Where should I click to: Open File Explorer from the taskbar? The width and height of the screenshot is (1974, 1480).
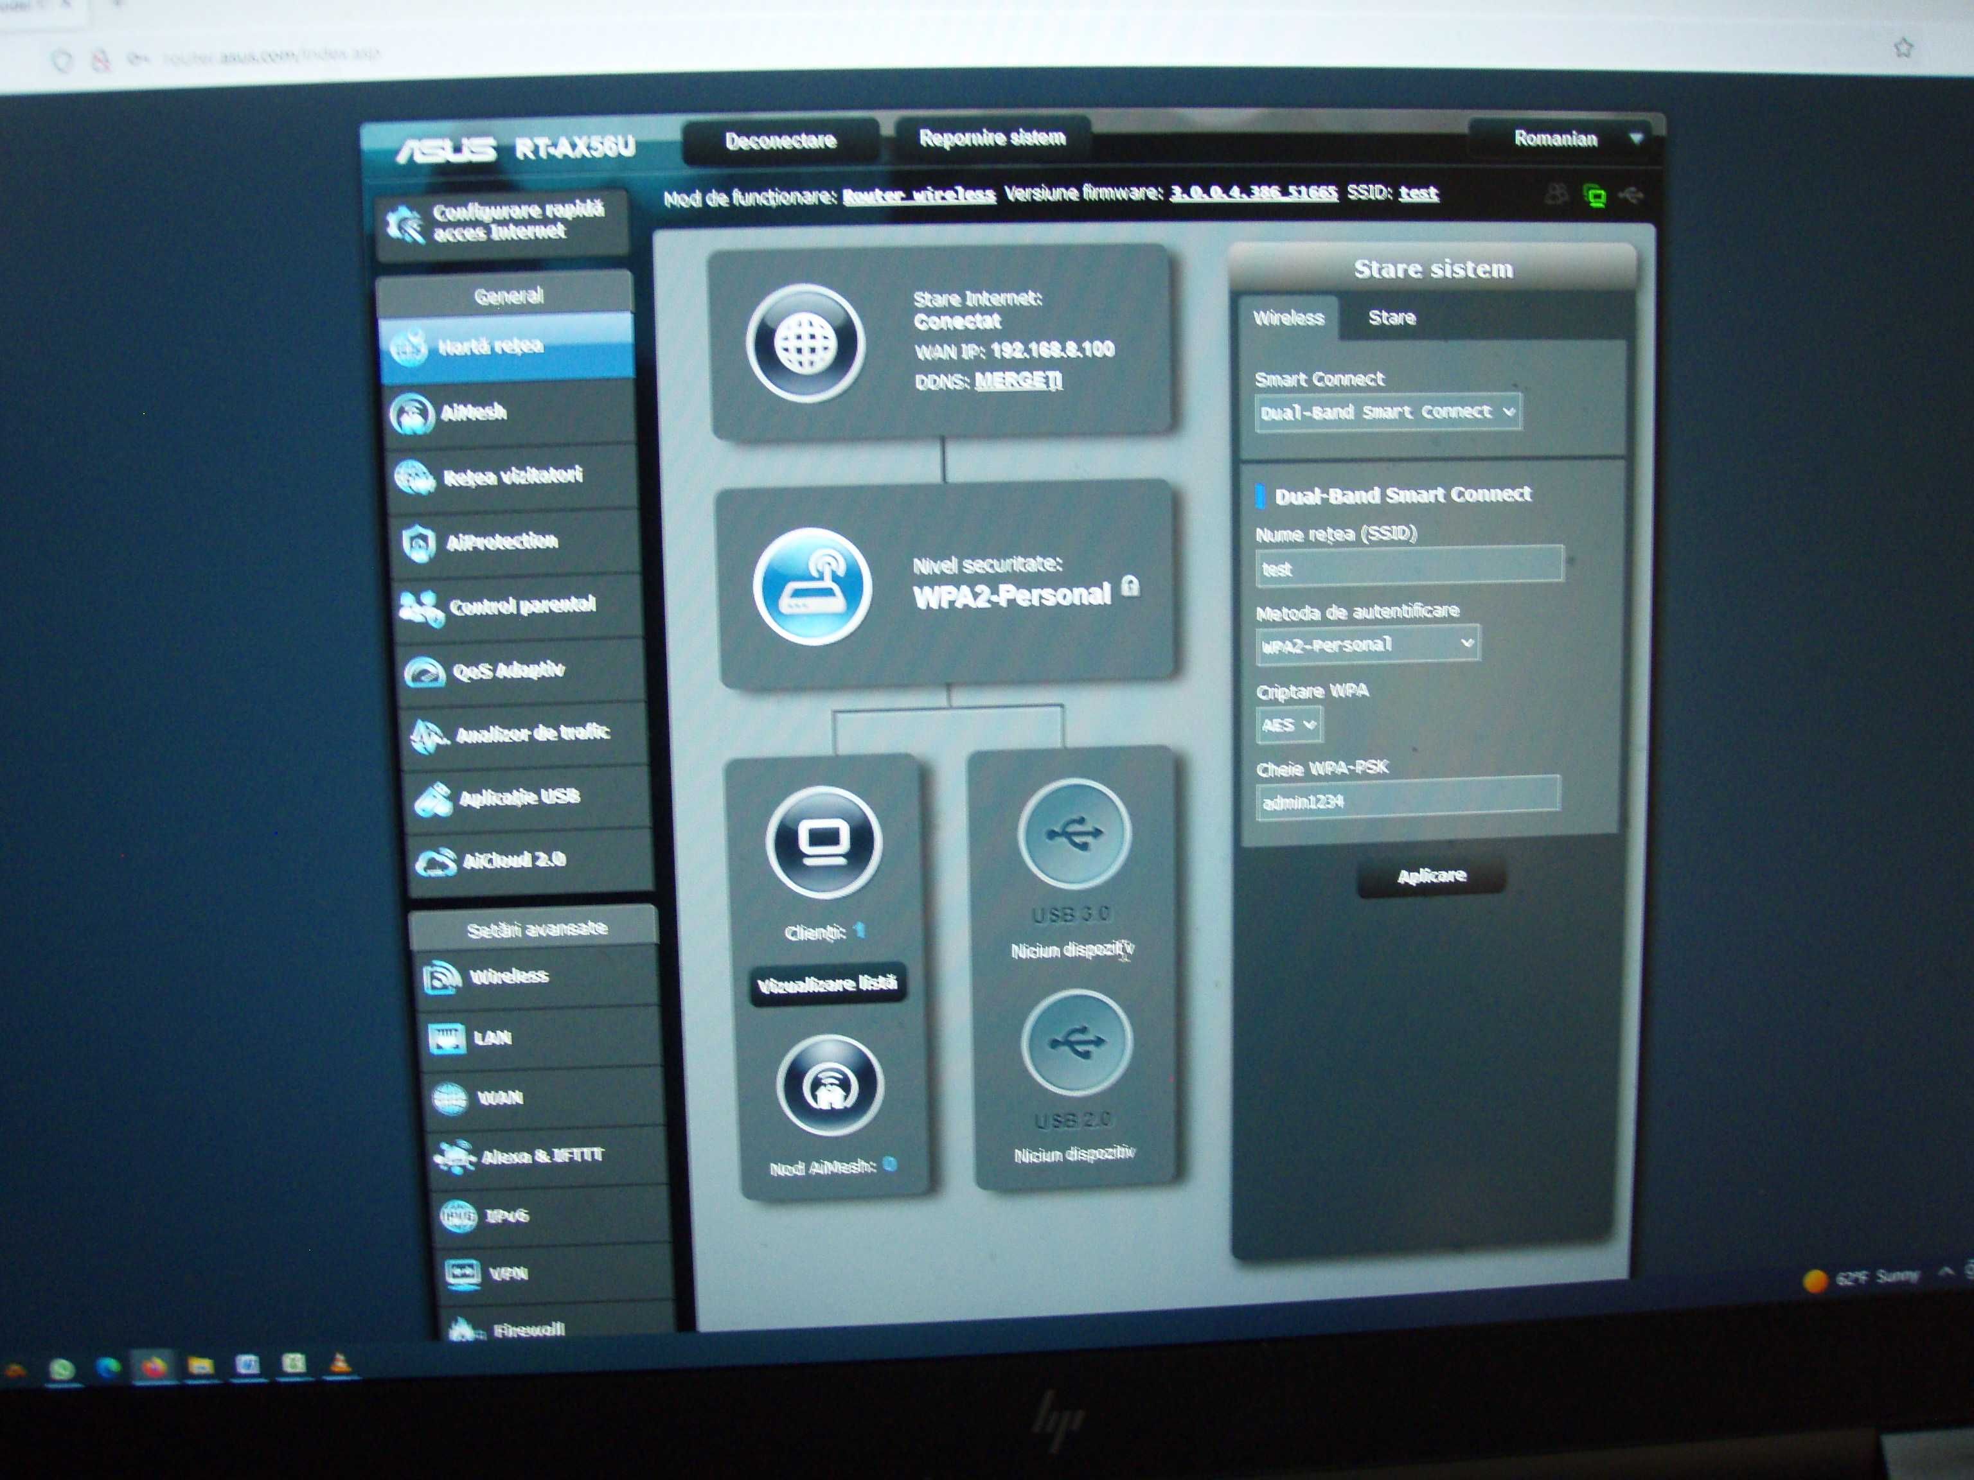coord(200,1365)
